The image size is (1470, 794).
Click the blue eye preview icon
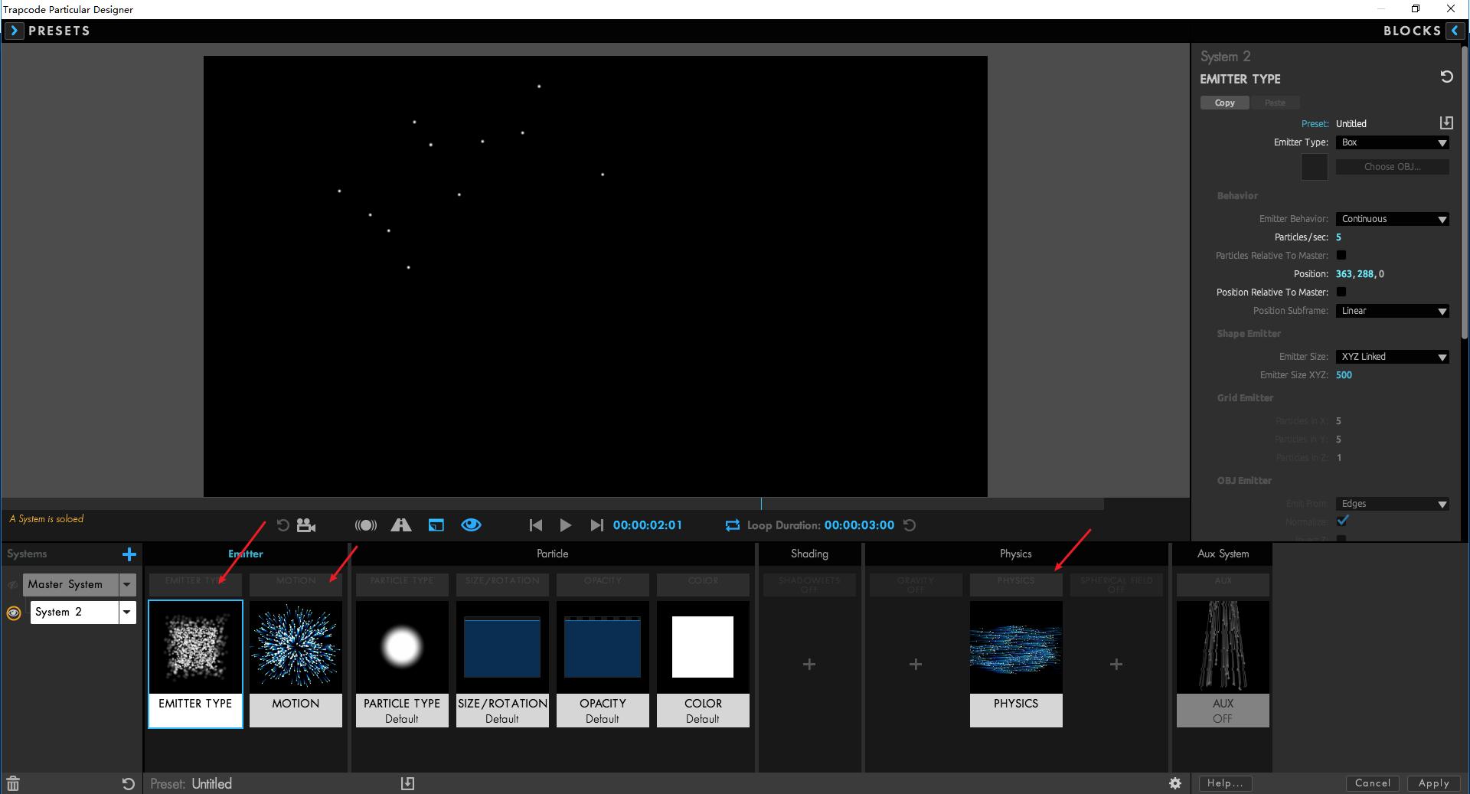[471, 525]
